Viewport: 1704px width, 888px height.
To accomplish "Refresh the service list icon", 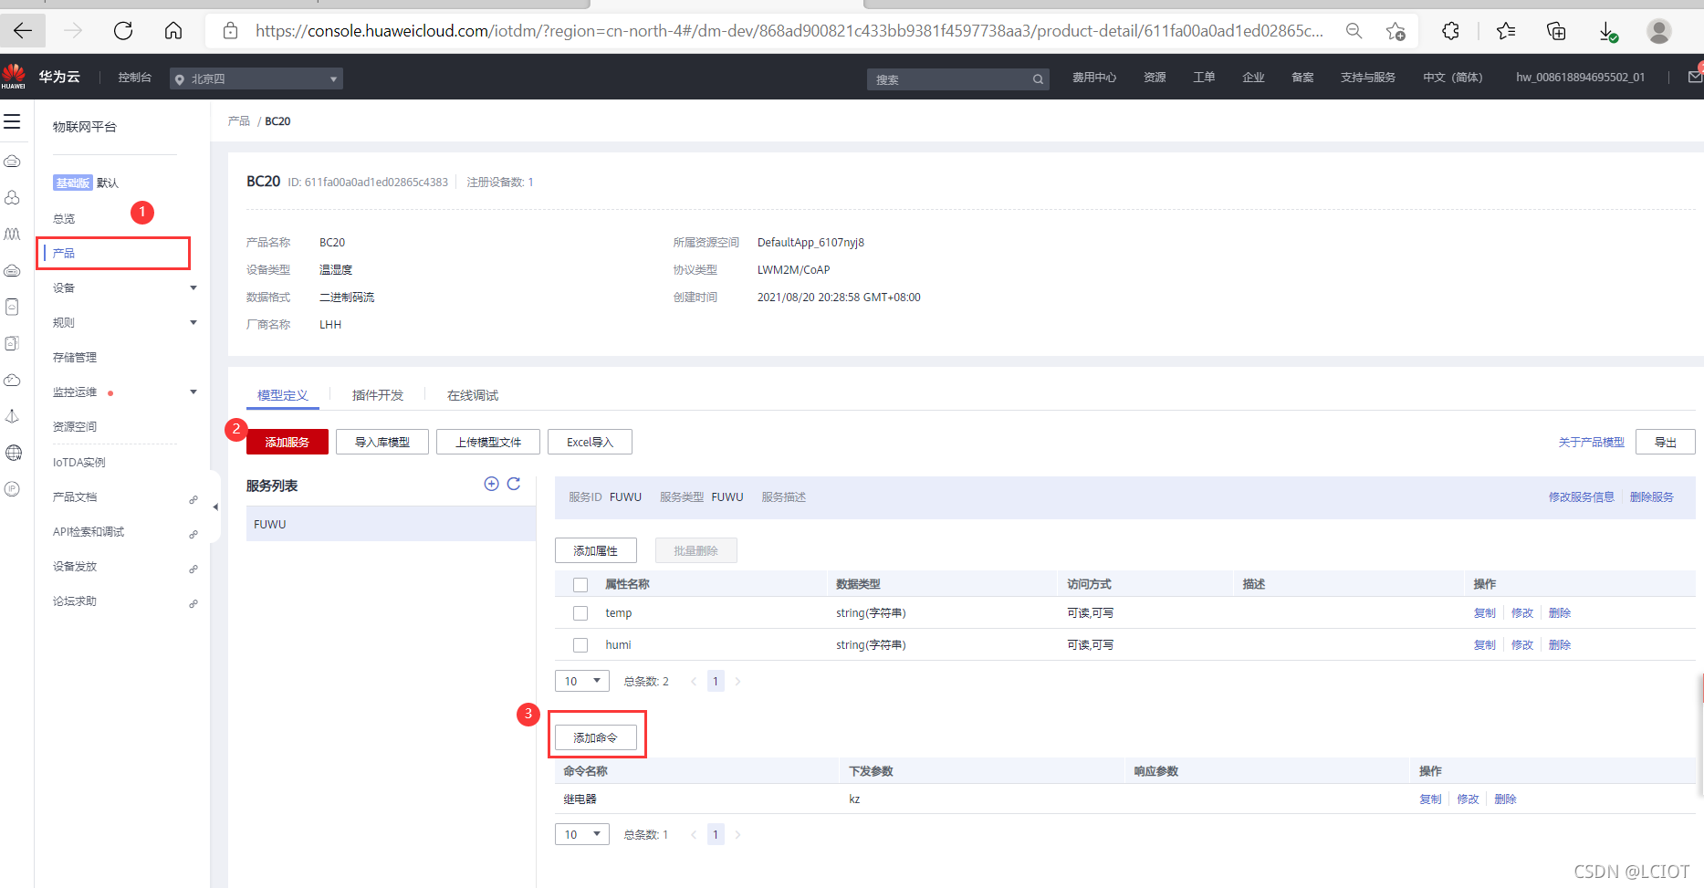I will tap(514, 484).
